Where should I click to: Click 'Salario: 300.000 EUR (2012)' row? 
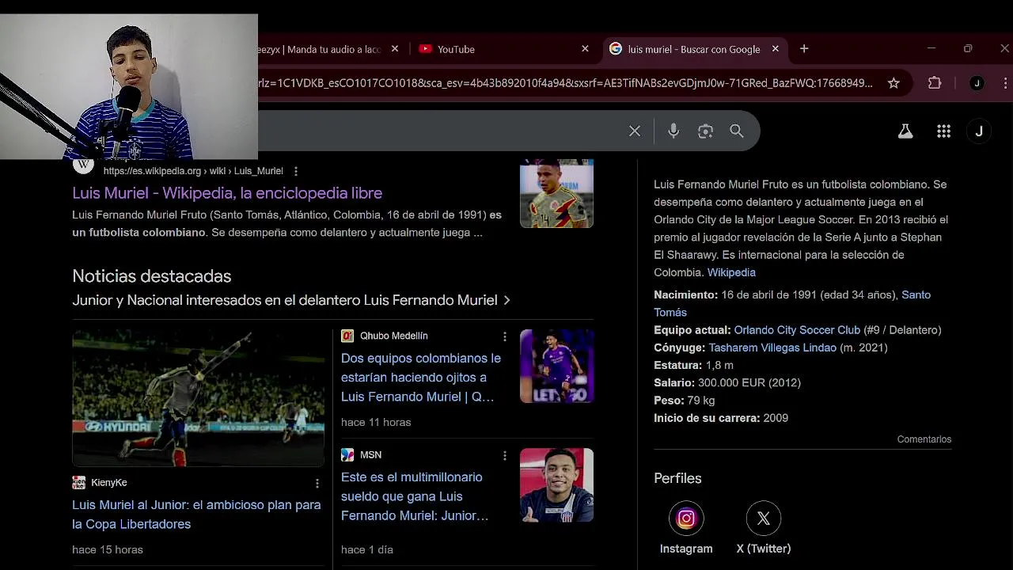pyautogui.click(x=727, y=382)
